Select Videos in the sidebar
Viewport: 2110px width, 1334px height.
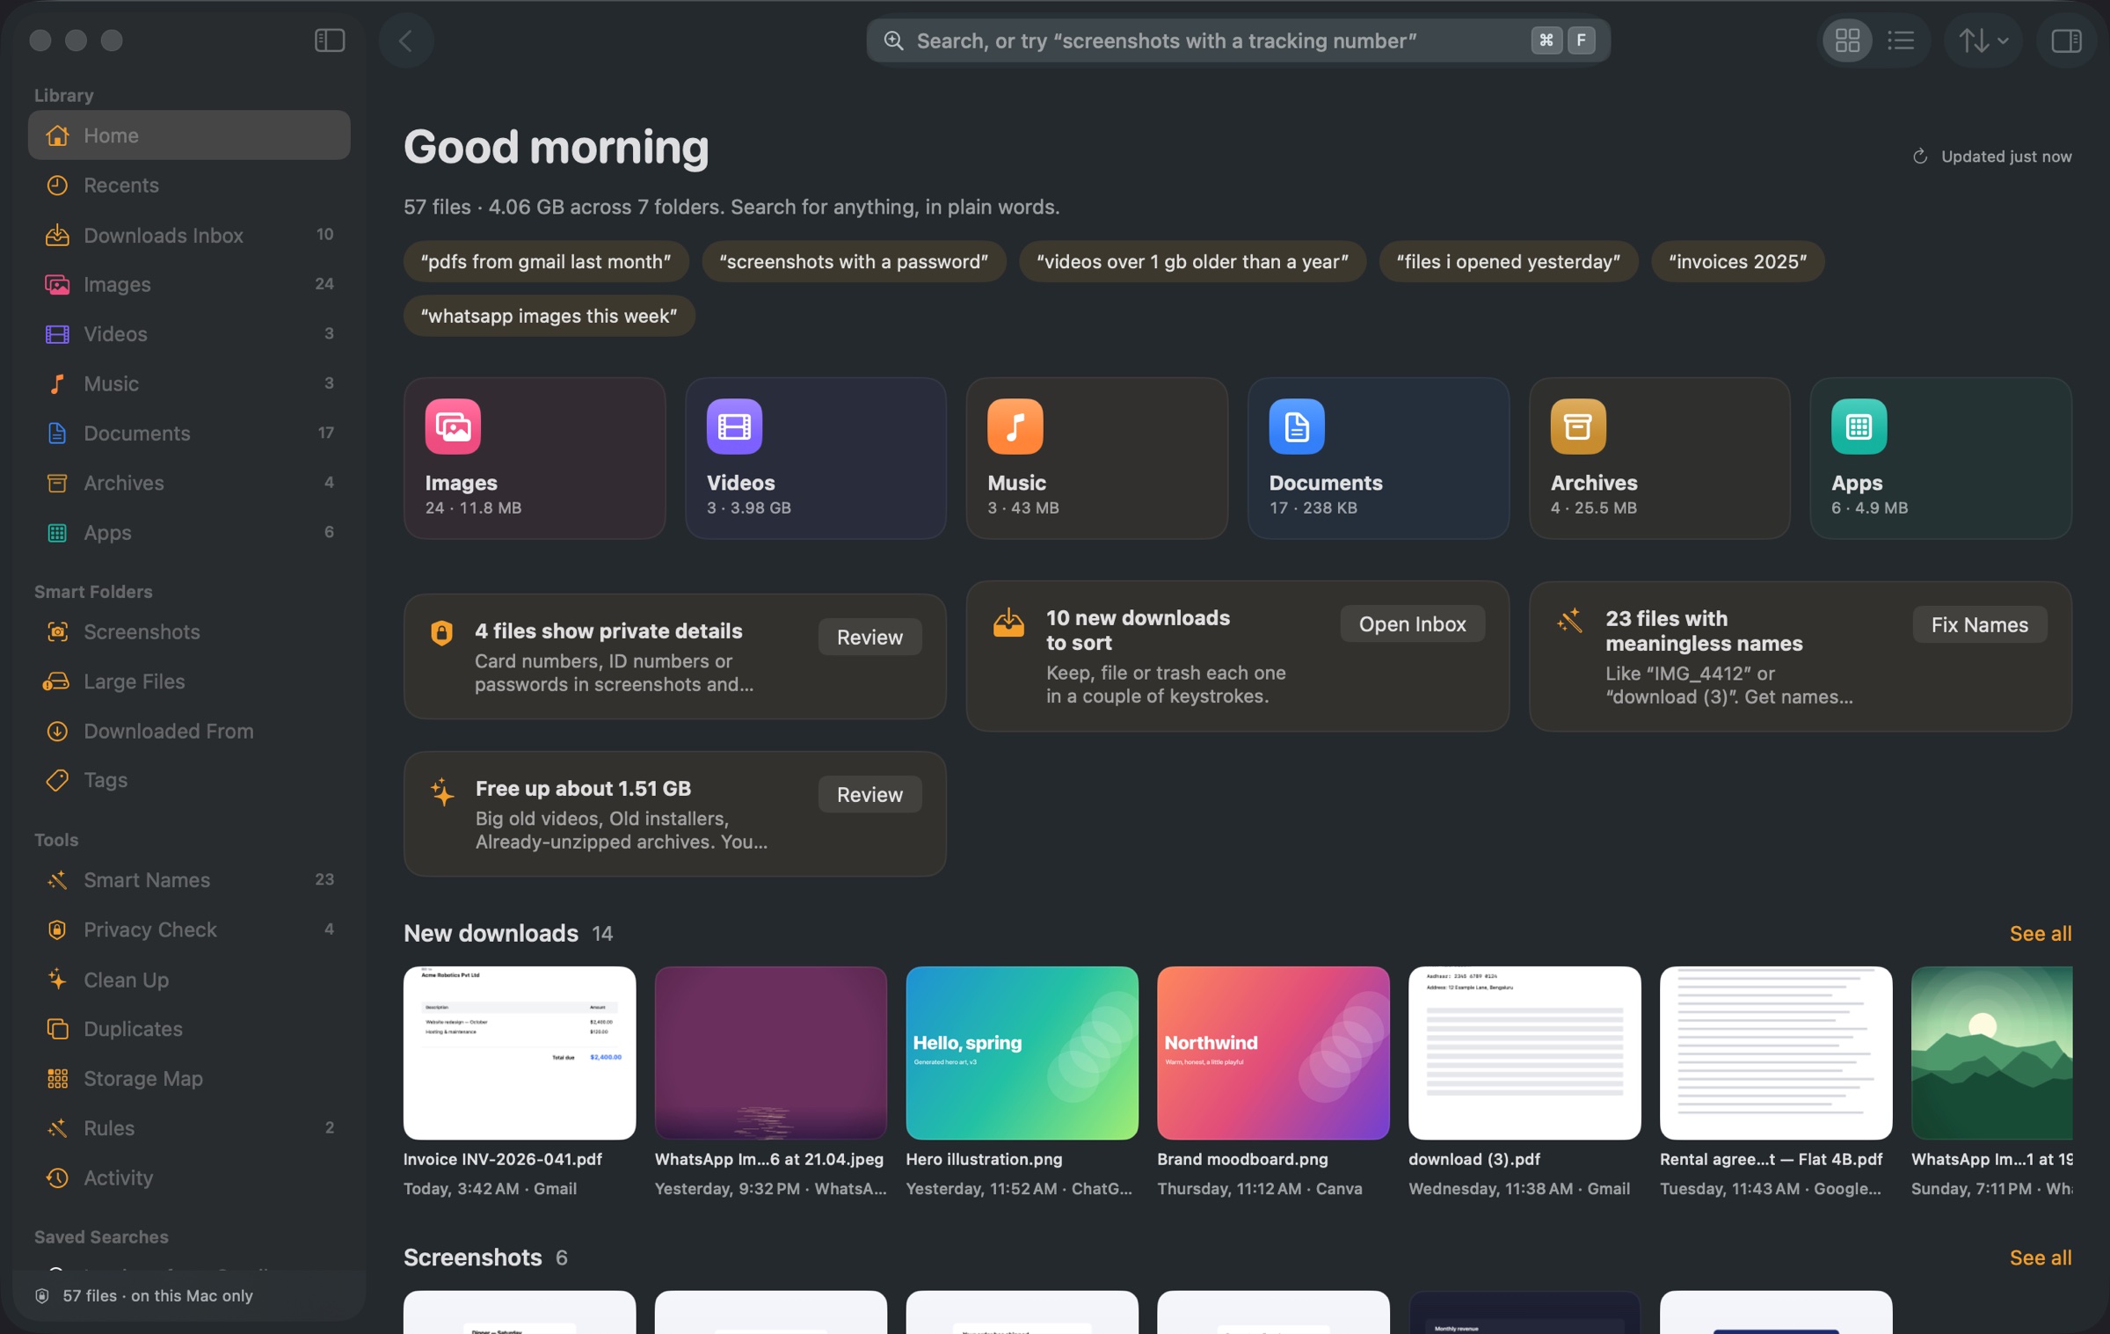click(189, 334)
